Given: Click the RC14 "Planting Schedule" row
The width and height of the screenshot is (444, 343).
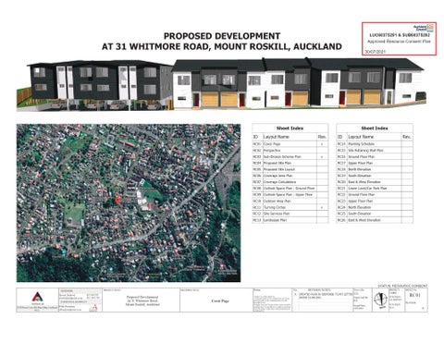Looking at the screenshot, I should tap(375, 144).
